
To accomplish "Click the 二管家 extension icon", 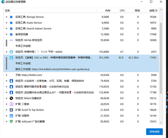I will 11,104.
